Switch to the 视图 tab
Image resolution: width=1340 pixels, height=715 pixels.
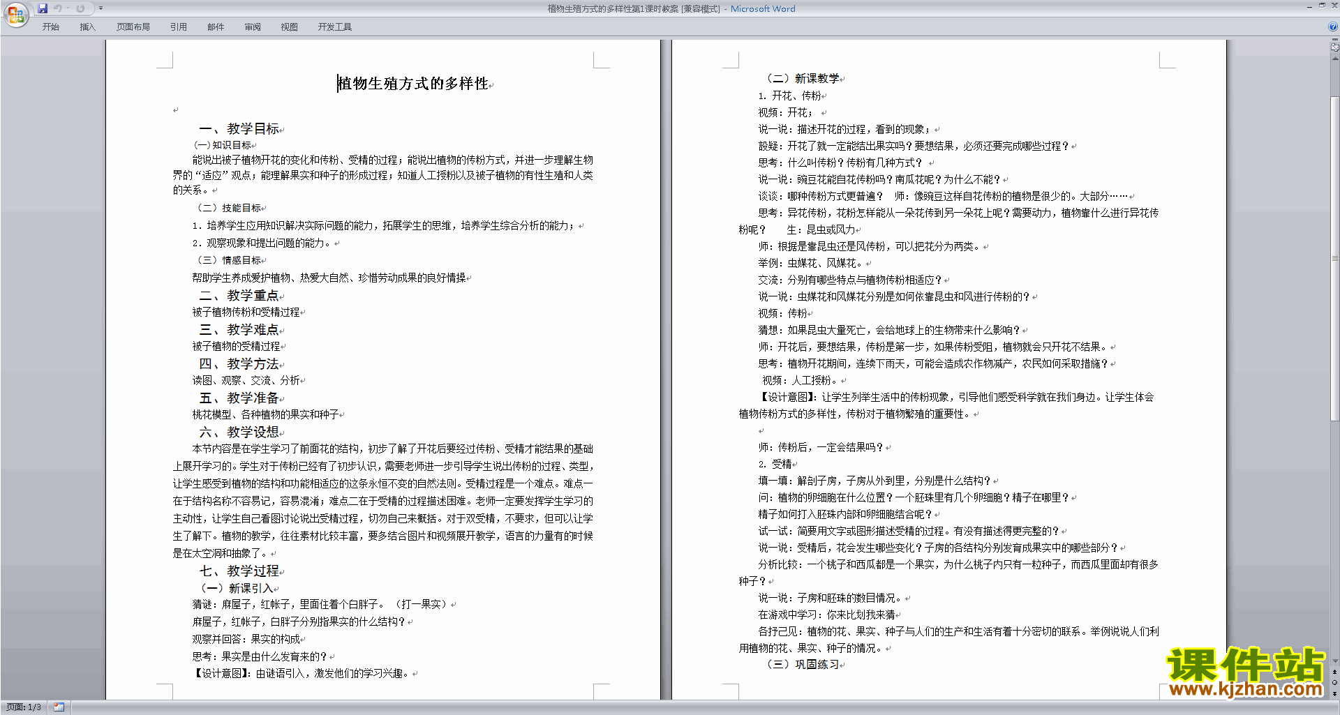(290, 27)
